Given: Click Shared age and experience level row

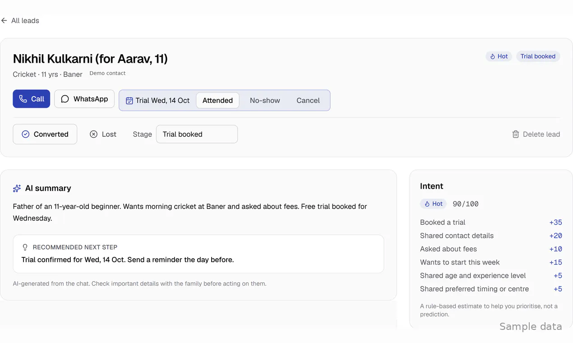Looking at the screenshot, I should [491, 275].
